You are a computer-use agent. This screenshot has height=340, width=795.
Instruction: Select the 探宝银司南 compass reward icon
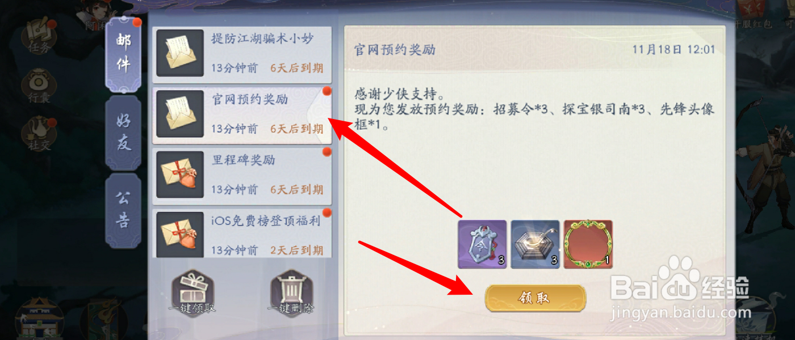[x=535, y=244]
